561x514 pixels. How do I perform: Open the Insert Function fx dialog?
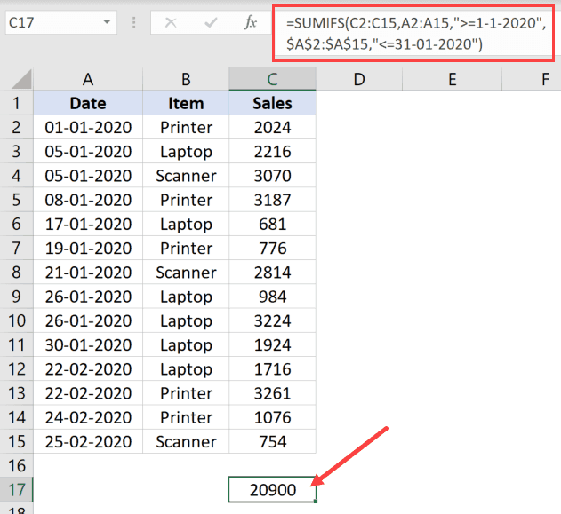click(x=251, y=23)
